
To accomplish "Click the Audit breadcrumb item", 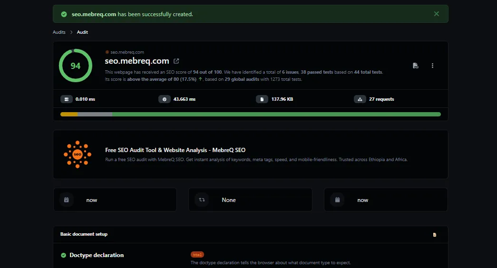I will click(x=82, y=32).
